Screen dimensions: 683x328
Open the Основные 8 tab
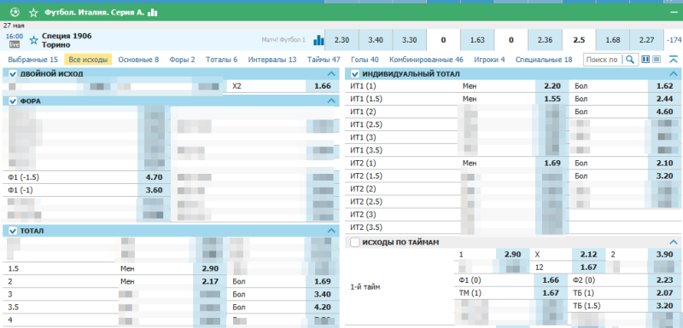[138, 60]
